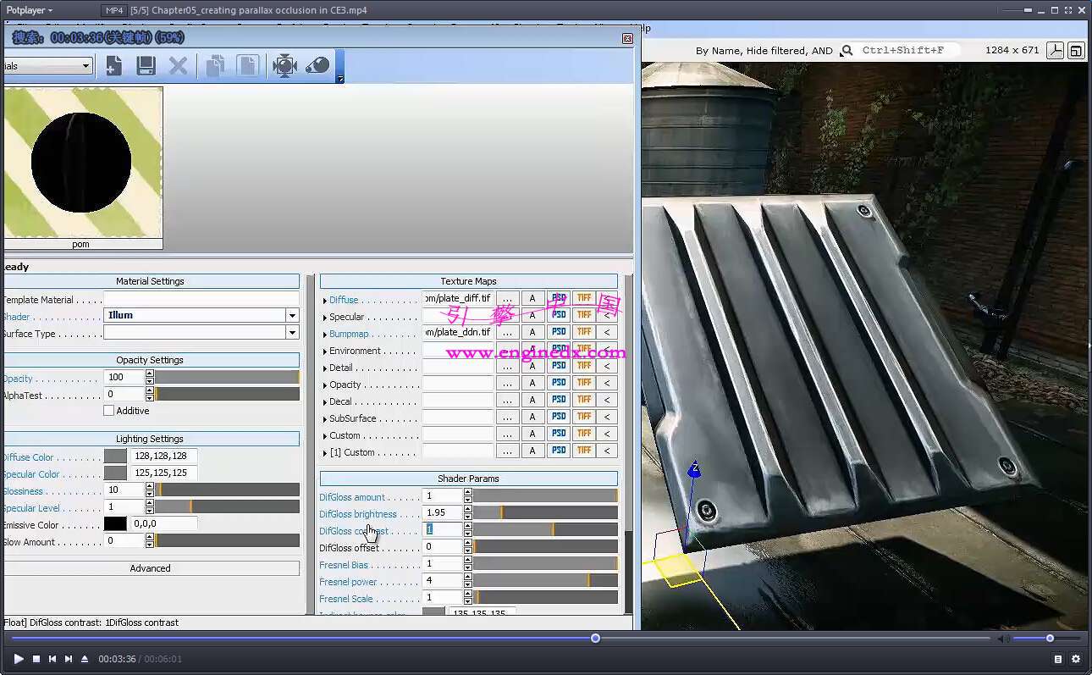Image resolution: width=1092 pixels, height=675 pixels.
Task: Click the Paste material icon
Action: [x=247, y=65]
